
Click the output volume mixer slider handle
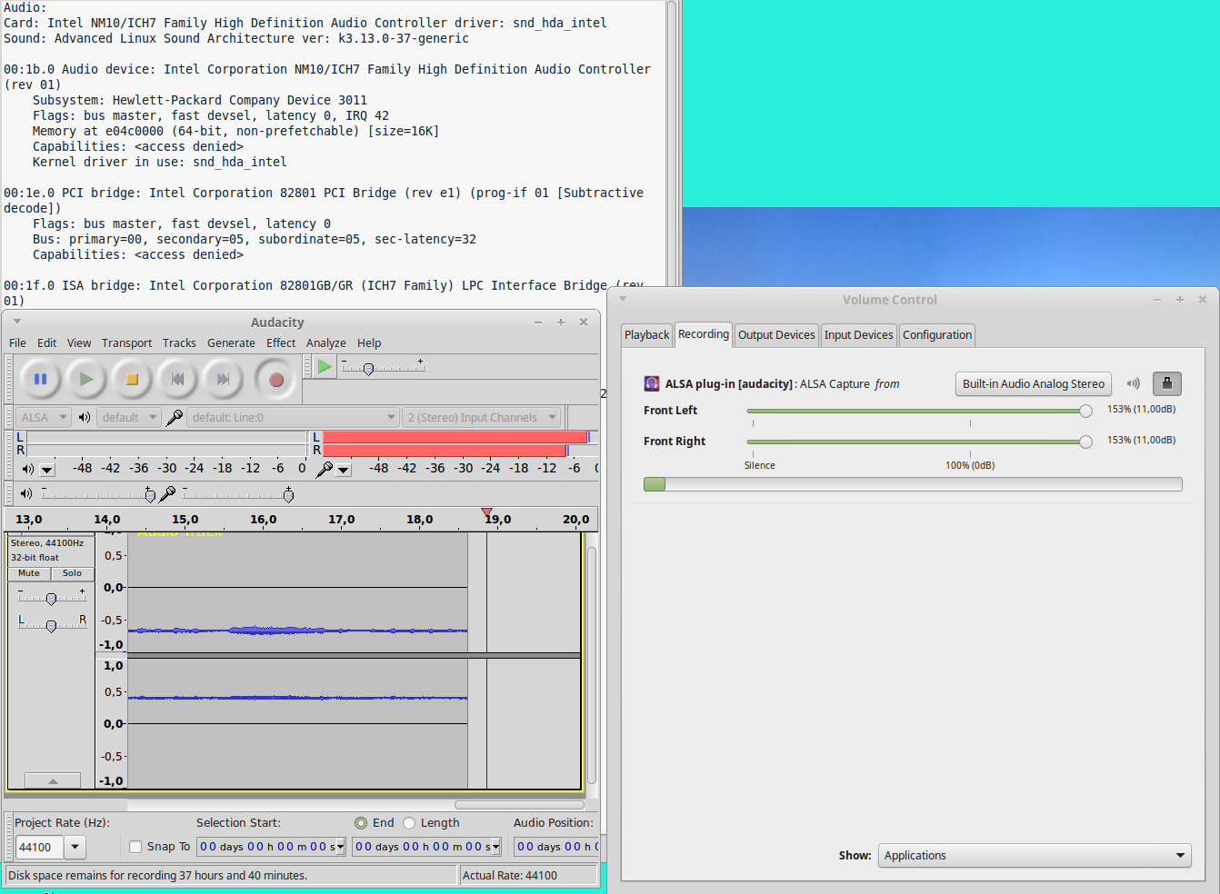point(150,495)
